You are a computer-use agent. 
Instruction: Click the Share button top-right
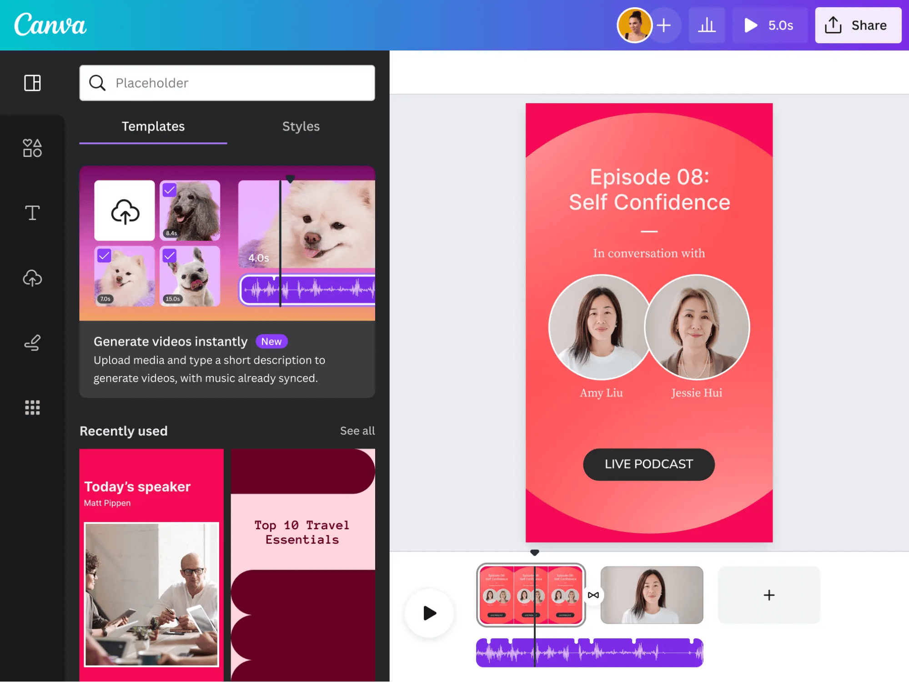coord(858,25)
